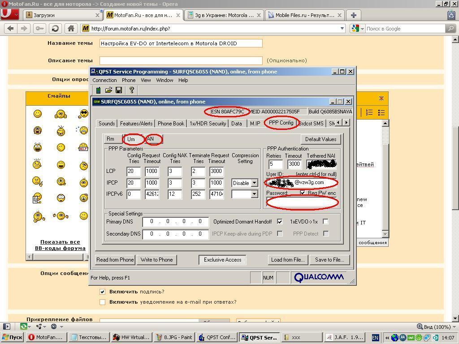Switch to the Features/Alerts tab
Screen dimensions: 459x344
(136, 124)
